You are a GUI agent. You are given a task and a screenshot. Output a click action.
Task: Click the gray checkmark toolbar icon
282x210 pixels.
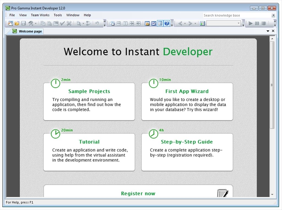coord(63,23)
